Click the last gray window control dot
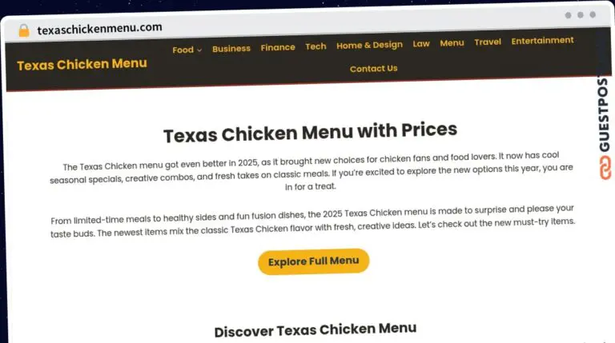615x343 pixels. click(593, 14)
